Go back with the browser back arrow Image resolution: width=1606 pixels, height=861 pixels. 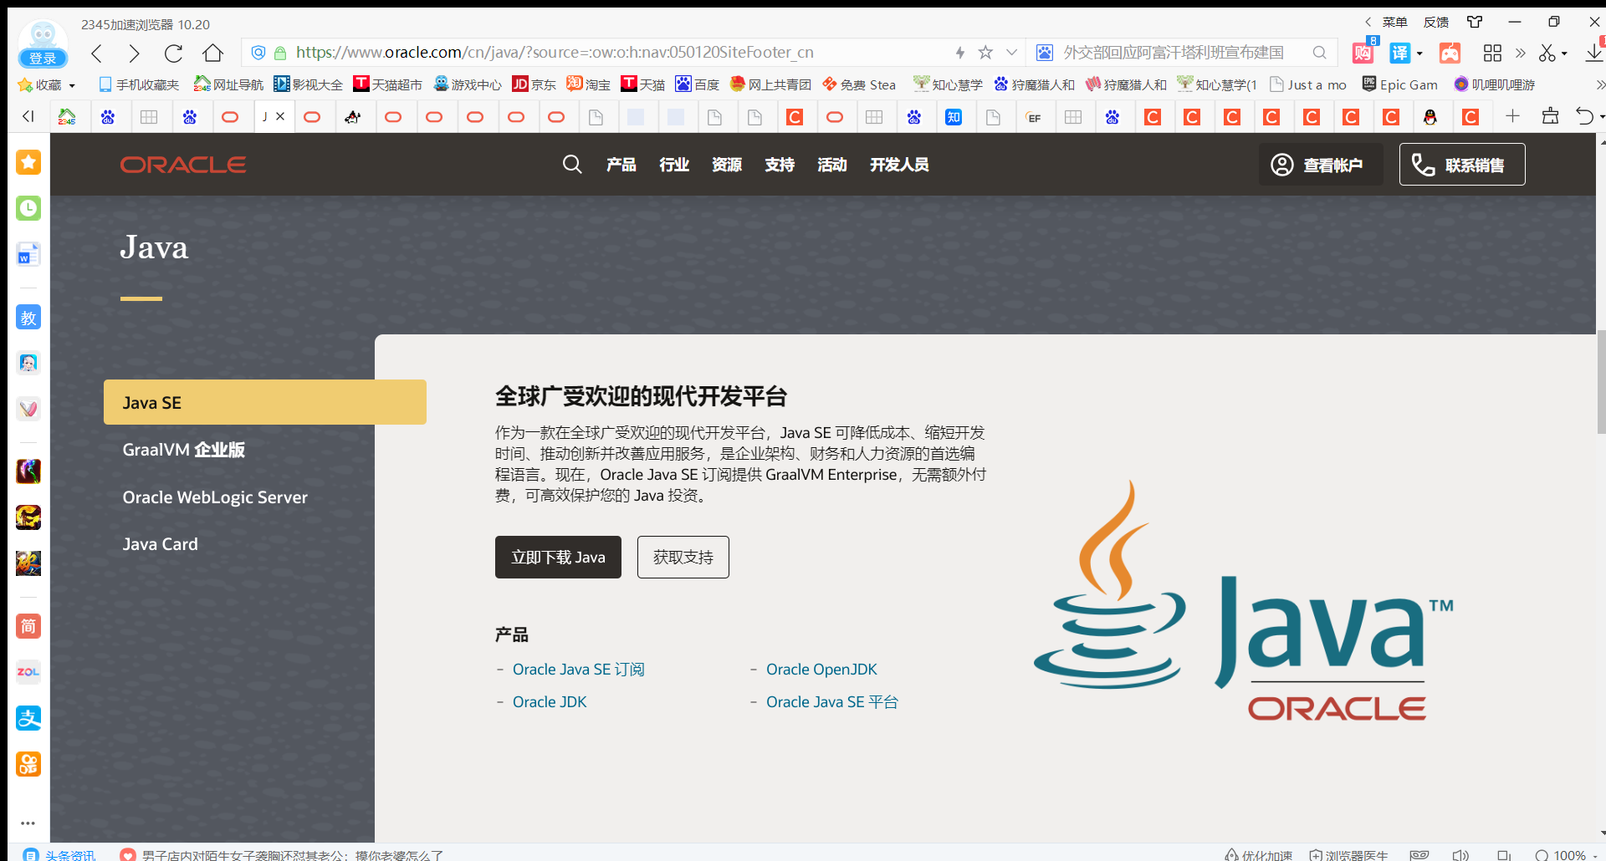point(97,53)
